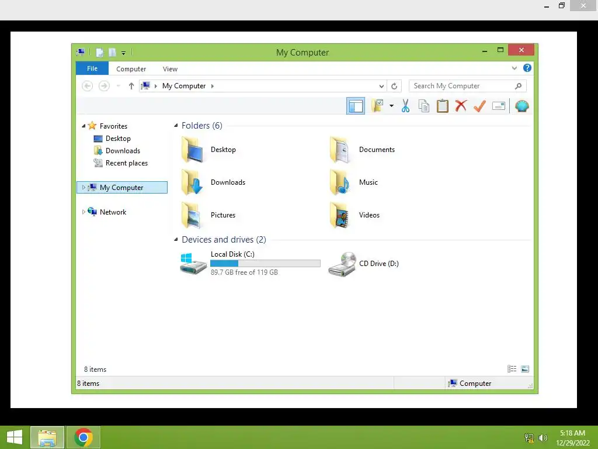Click the network tray icon
Viewport: 598px width, 449px height.
pyautogui.click(x=529, y=437)
